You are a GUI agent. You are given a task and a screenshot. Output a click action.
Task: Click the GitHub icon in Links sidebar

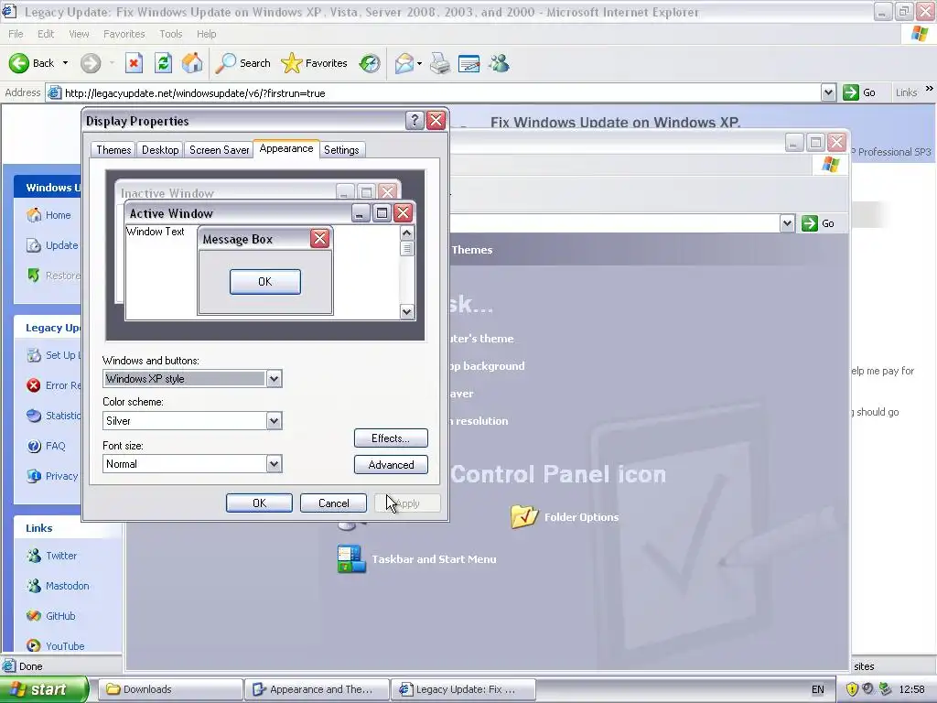tap(34, 616)
